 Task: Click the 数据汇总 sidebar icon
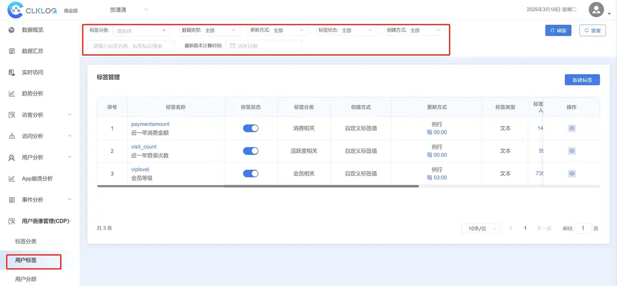(x=12, y=51)
